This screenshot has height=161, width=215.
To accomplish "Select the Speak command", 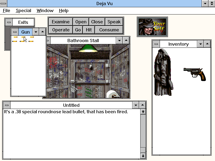I will pos(114,22).
